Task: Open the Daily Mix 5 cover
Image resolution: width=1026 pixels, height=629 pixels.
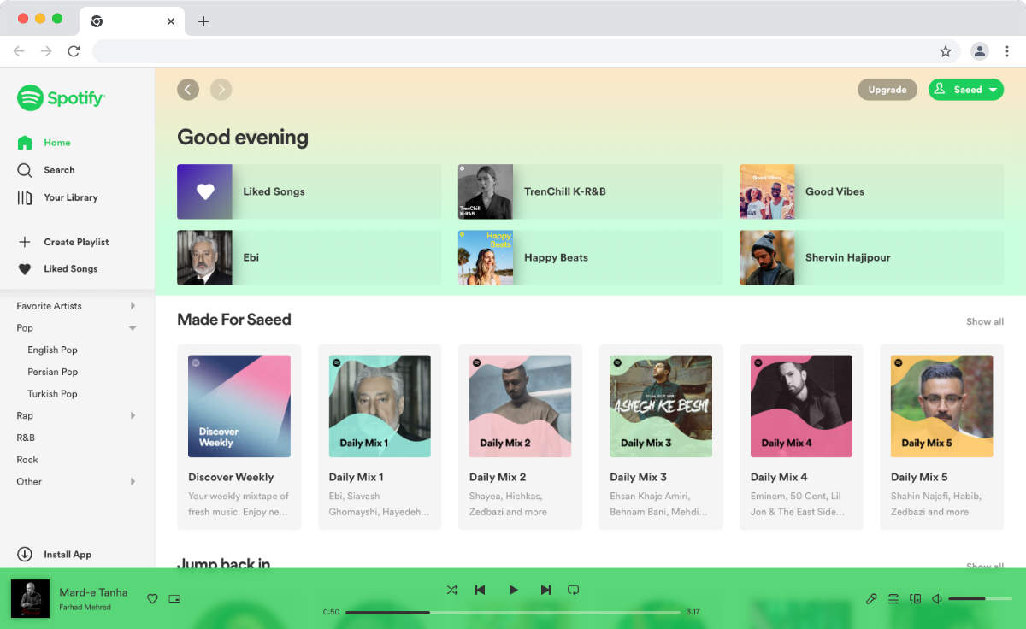Action: (942, 406)
